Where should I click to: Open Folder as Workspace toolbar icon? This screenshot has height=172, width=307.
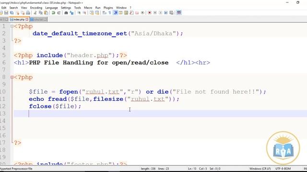137,13
